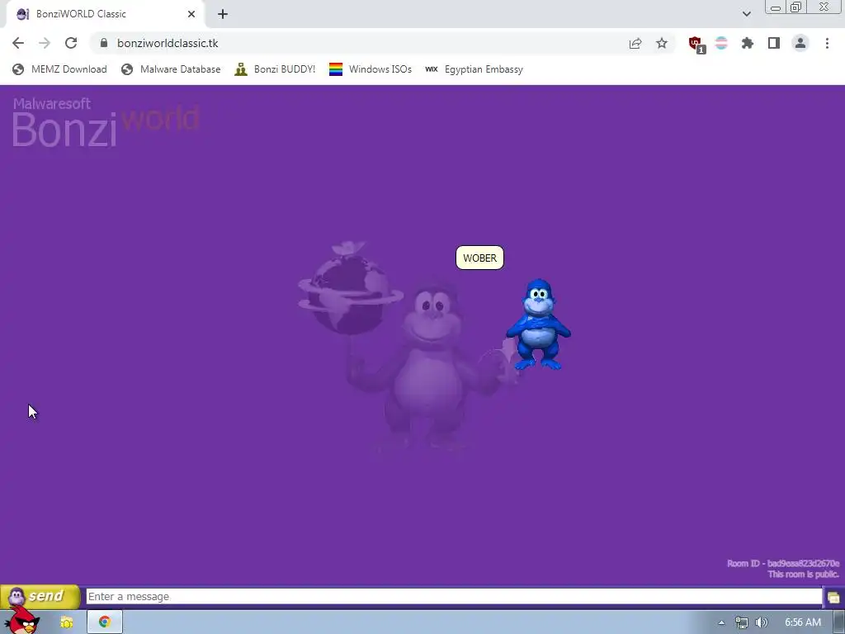Screen dimensions: 845x634
Task: Expand the tab search chevron
Action: (746, 14)
